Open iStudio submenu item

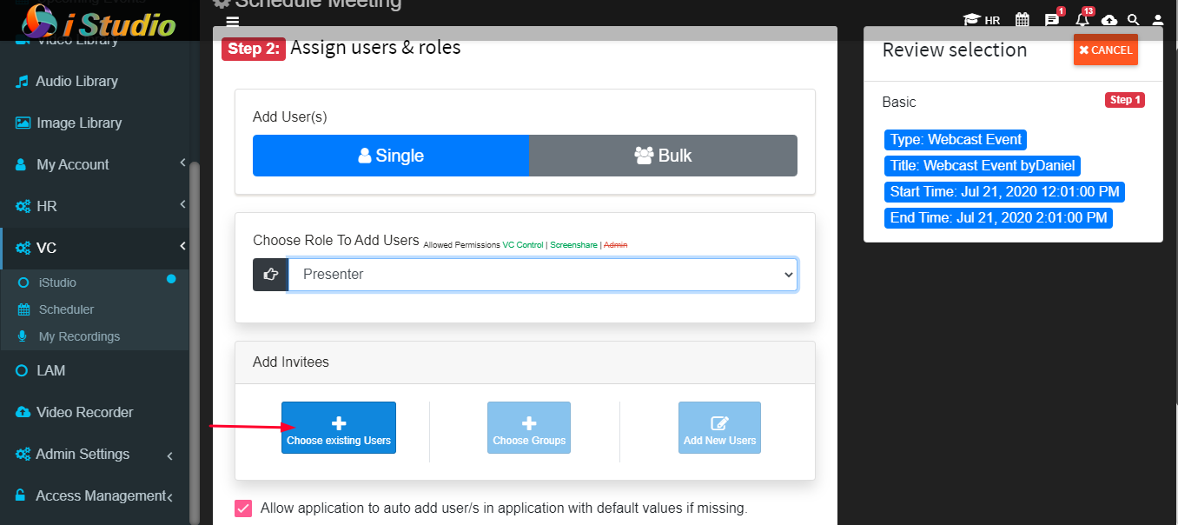click(57, 282)
